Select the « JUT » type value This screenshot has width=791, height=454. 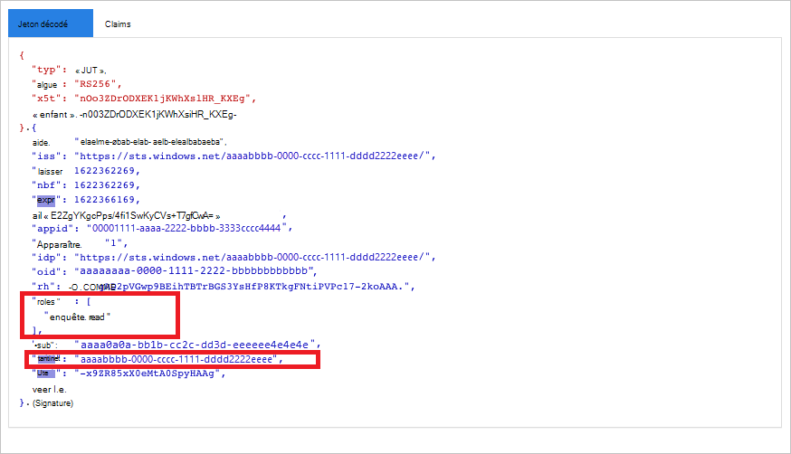tap(91, 70)
